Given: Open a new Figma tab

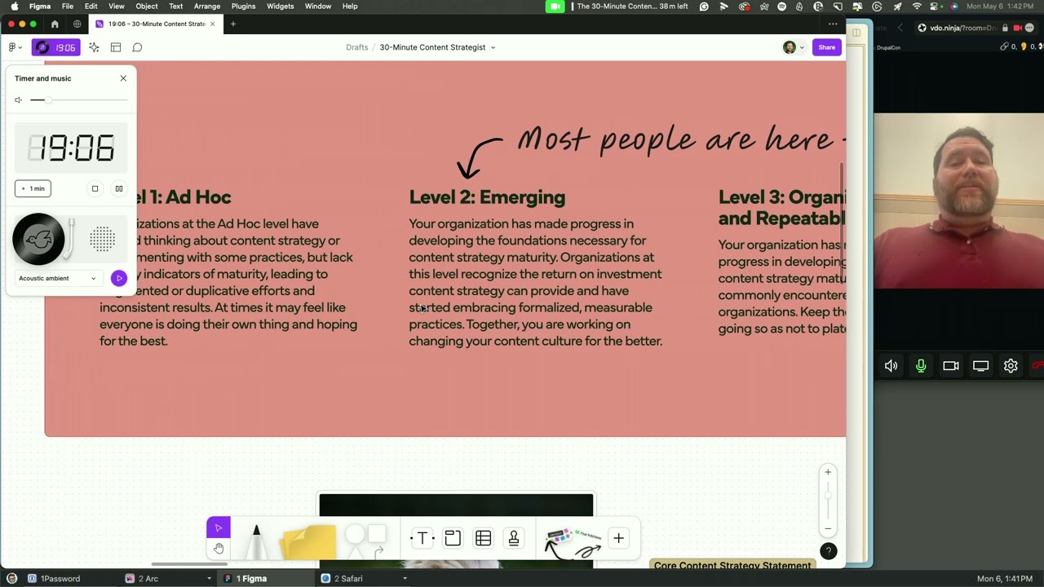Looking at the screenshot, I should [x=232, y=24].
